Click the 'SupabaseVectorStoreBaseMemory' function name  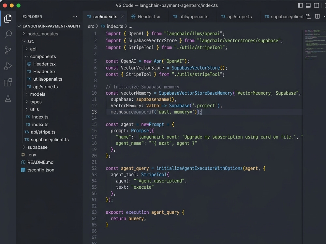196,93
